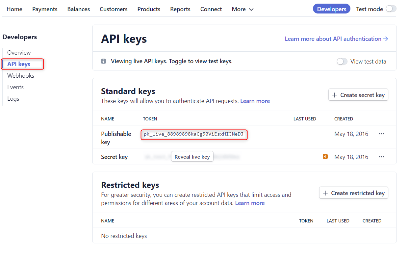The height and width of the screenshot is (257, 408).
Task: Open the Payments menu item
Action: pyautogui.click(x=45, y=9)
